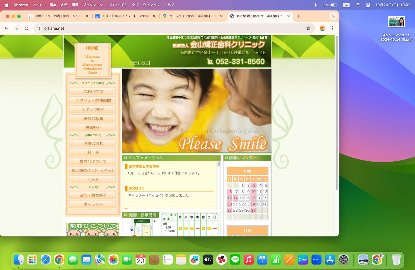This screenshot has height=270, width=415.
Task: Open the Chrome three-dot menu
Action: point(333,28)
